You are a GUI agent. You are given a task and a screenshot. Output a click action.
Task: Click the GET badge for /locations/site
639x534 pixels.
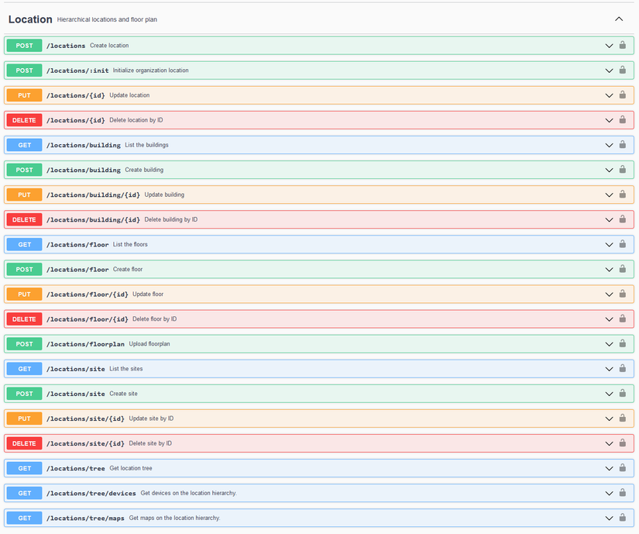tap(24, 369)
